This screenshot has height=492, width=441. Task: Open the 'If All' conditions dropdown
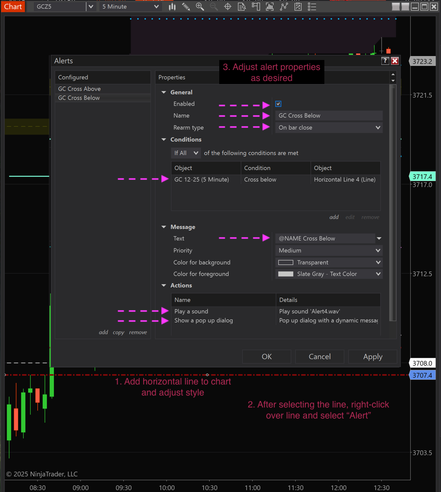(x=186, y=153)
